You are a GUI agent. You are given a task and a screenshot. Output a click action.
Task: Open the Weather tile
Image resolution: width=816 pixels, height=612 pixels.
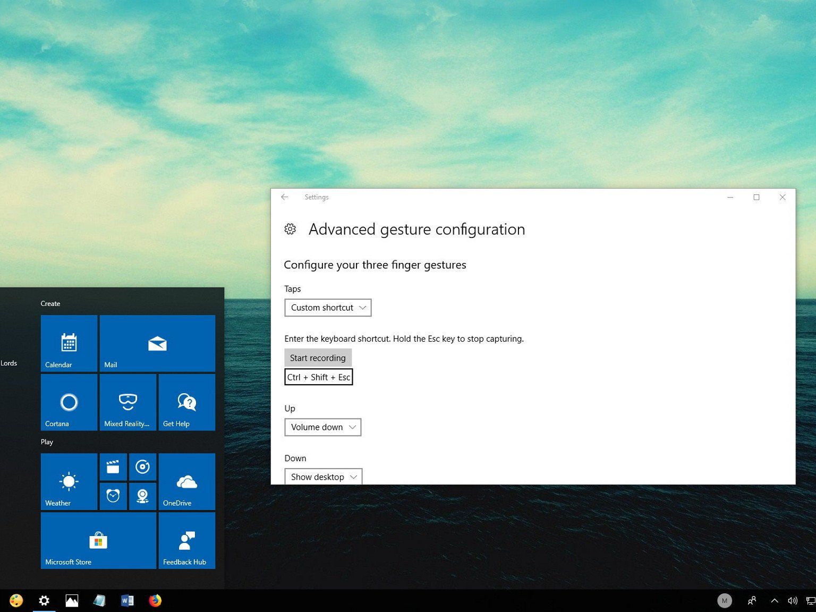(x=69, y=482)
